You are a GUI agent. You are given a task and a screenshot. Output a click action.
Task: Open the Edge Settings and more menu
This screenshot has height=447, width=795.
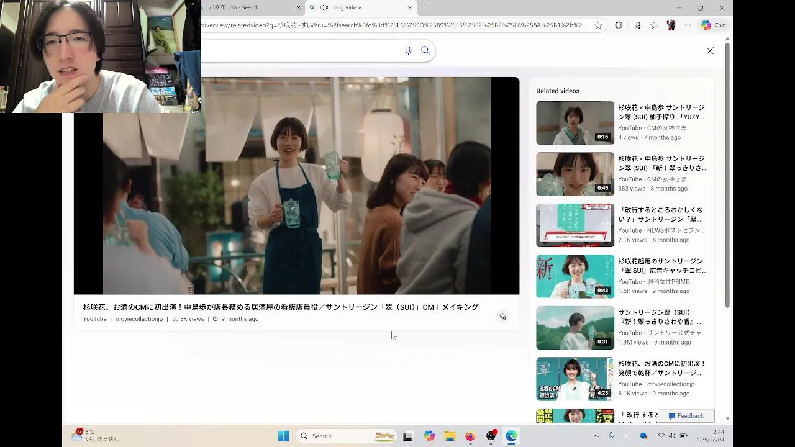pyautogui.click(x=688, y=25)
